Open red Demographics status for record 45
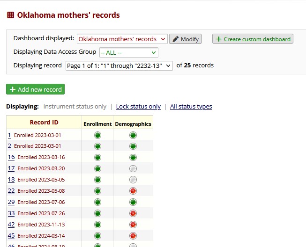The width and height of the screenshot is (306, 247). click(x=133, y=236)
